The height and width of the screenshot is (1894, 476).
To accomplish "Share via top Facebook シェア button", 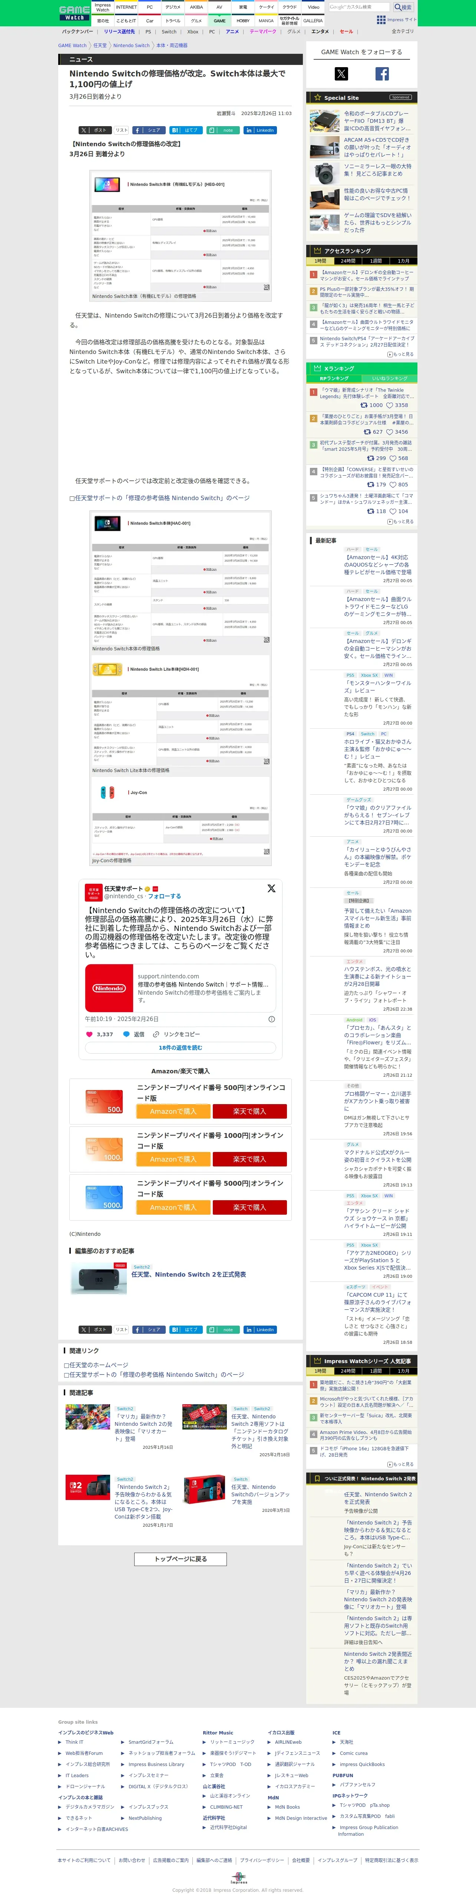I will coord(149,130).
